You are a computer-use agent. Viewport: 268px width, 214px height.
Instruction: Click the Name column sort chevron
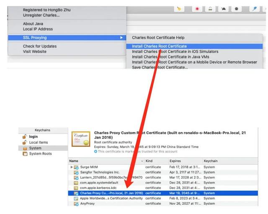tap(142, 161)
